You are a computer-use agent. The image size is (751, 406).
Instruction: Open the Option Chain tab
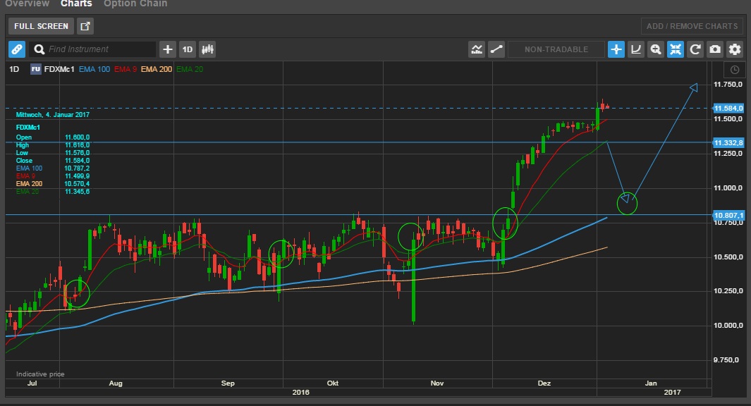pos(135,4)
